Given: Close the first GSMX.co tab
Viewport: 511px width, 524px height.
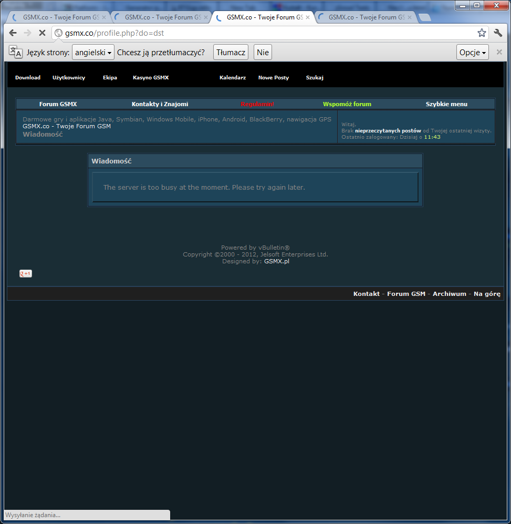Looking at the screenshot, I should 103,17.
